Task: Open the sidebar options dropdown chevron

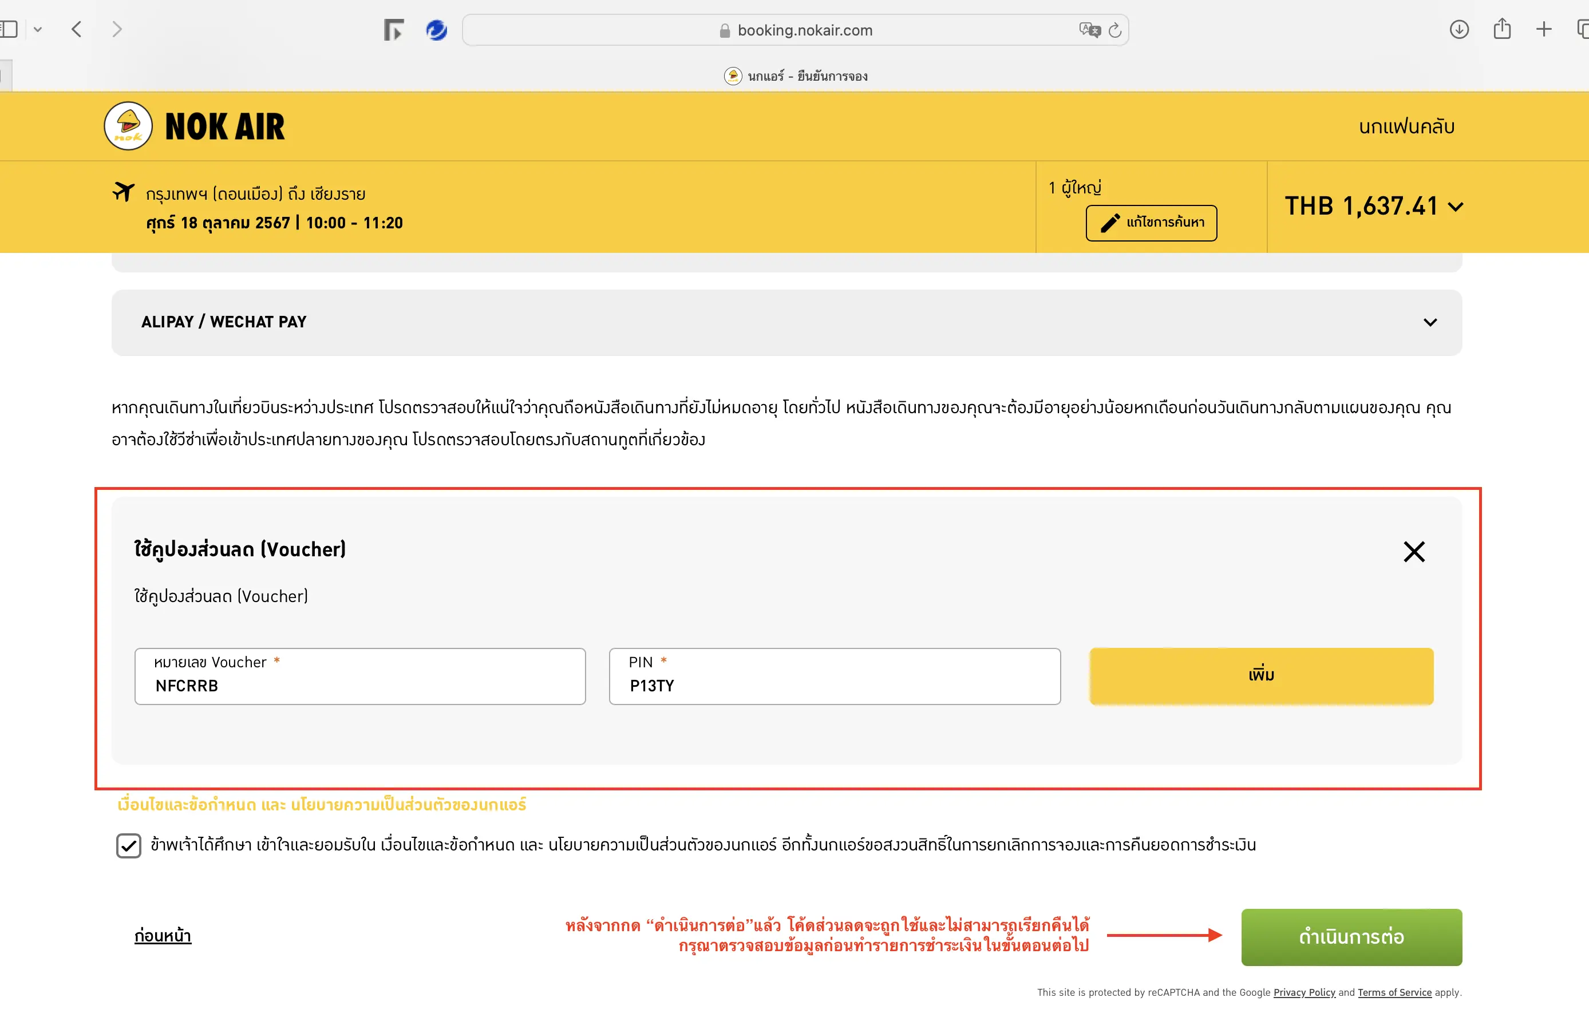Action: [x=38, y=29]
